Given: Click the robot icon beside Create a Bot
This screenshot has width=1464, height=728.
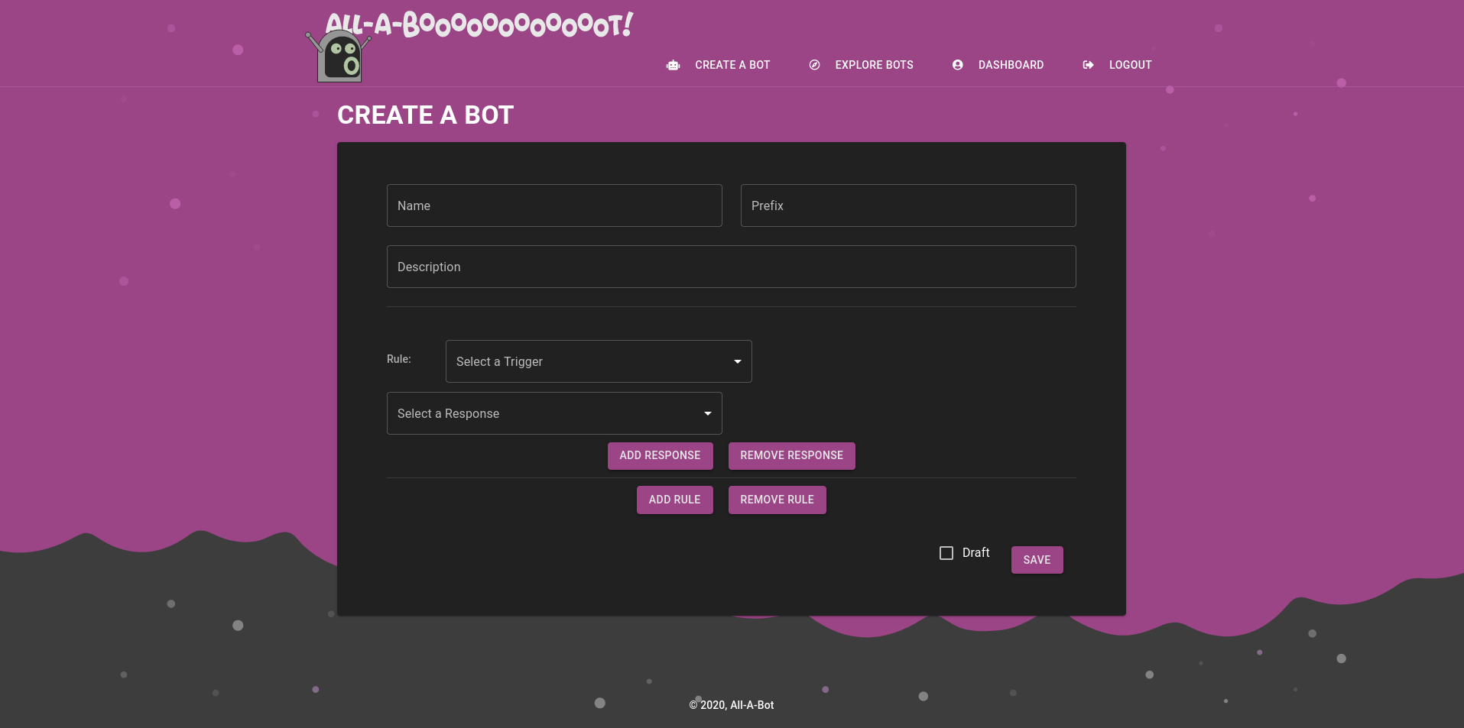Looking at the screenshot, I should coord(673,65).
